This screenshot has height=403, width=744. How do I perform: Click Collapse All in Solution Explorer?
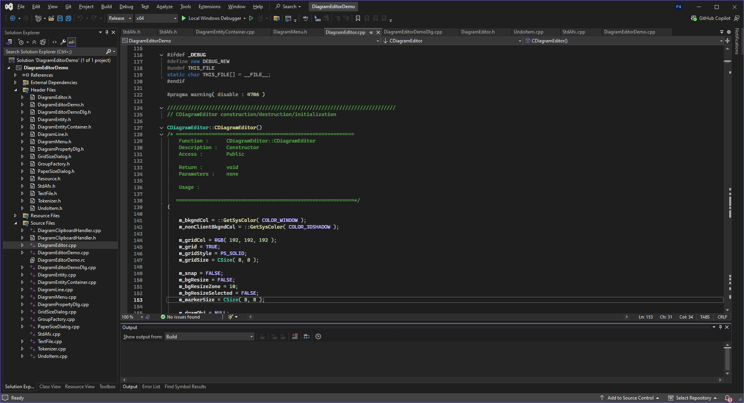coord(34,42)
